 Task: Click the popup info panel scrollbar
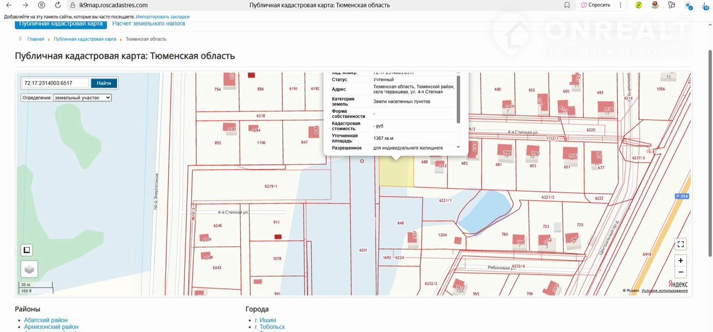[x=458, y=100]
